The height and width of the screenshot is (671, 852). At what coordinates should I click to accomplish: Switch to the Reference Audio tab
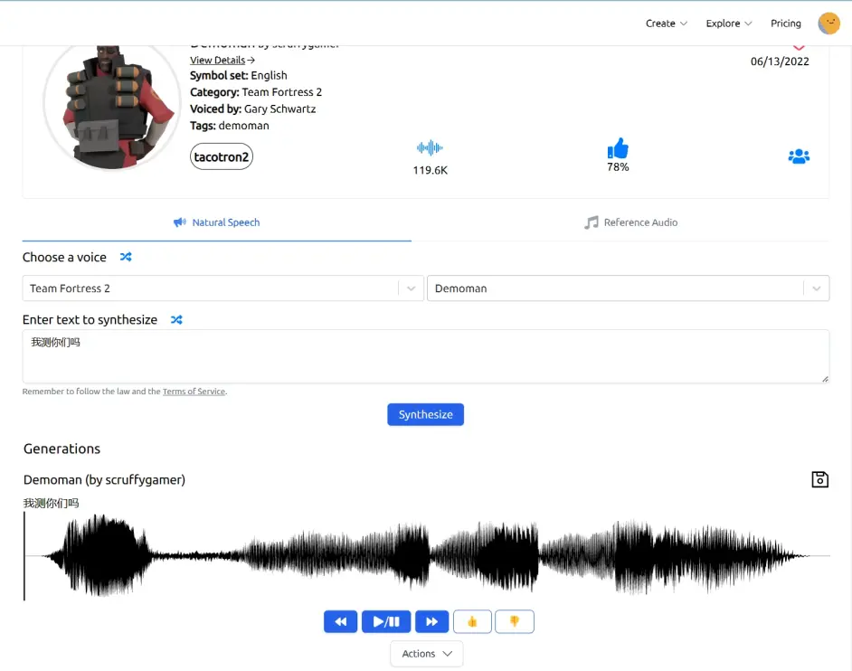point(630,222)
